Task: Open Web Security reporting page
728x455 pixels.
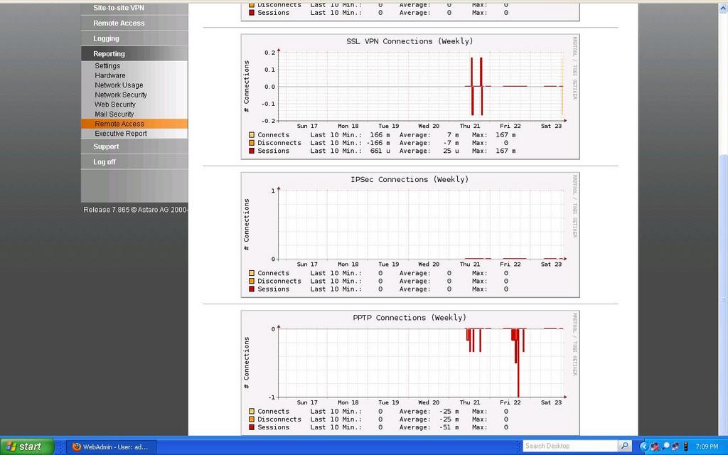Action: (115, 105)
